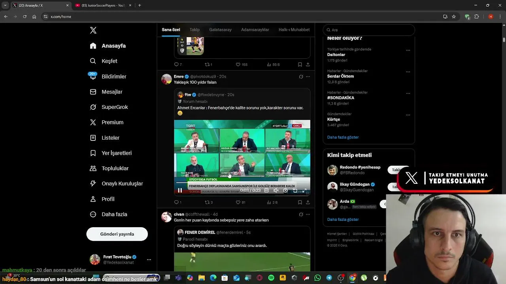Screen dimensions: 506x284
Task: Open Listeler in the sidebar
Action: [104, 138]
